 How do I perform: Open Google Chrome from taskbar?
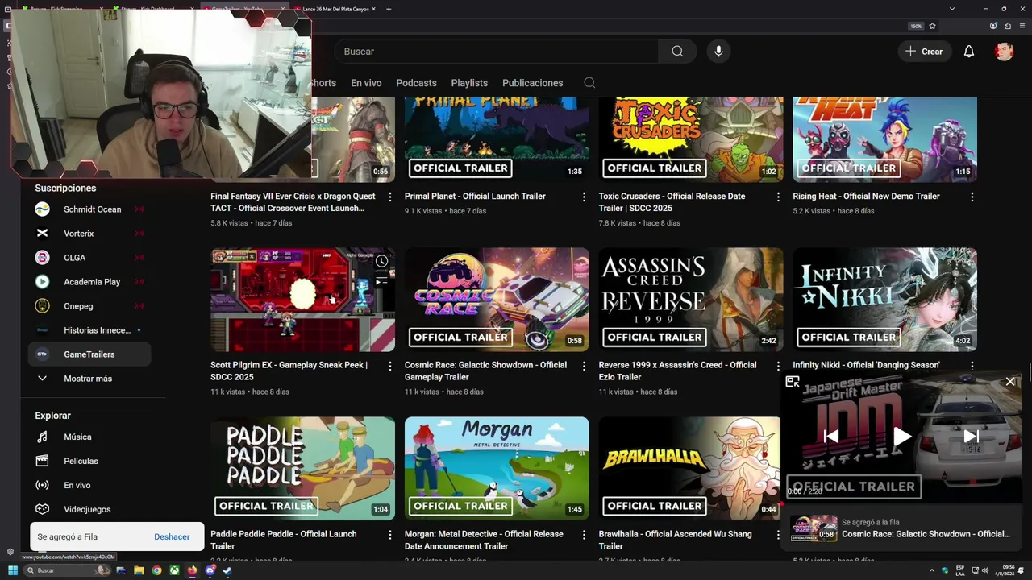tap(156, 570)
